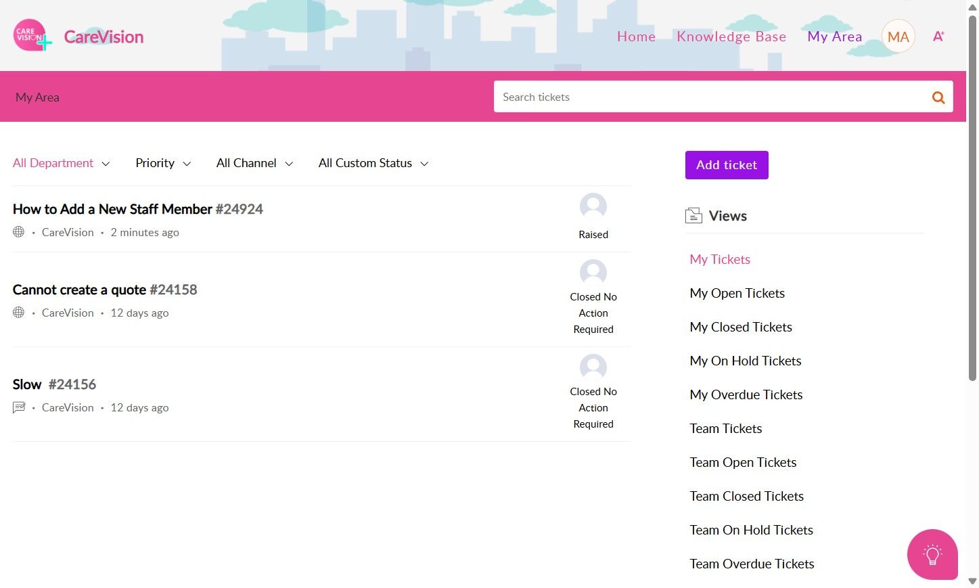Select the Team Open Tickets view
Screen dimensions: 979x588
point(743,462)
